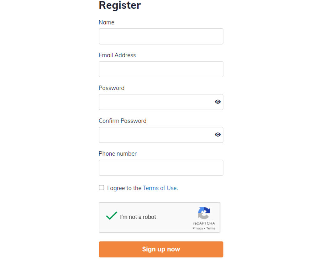Click into the Email Address input field
The image size is (332, 260).
point(161,69)
